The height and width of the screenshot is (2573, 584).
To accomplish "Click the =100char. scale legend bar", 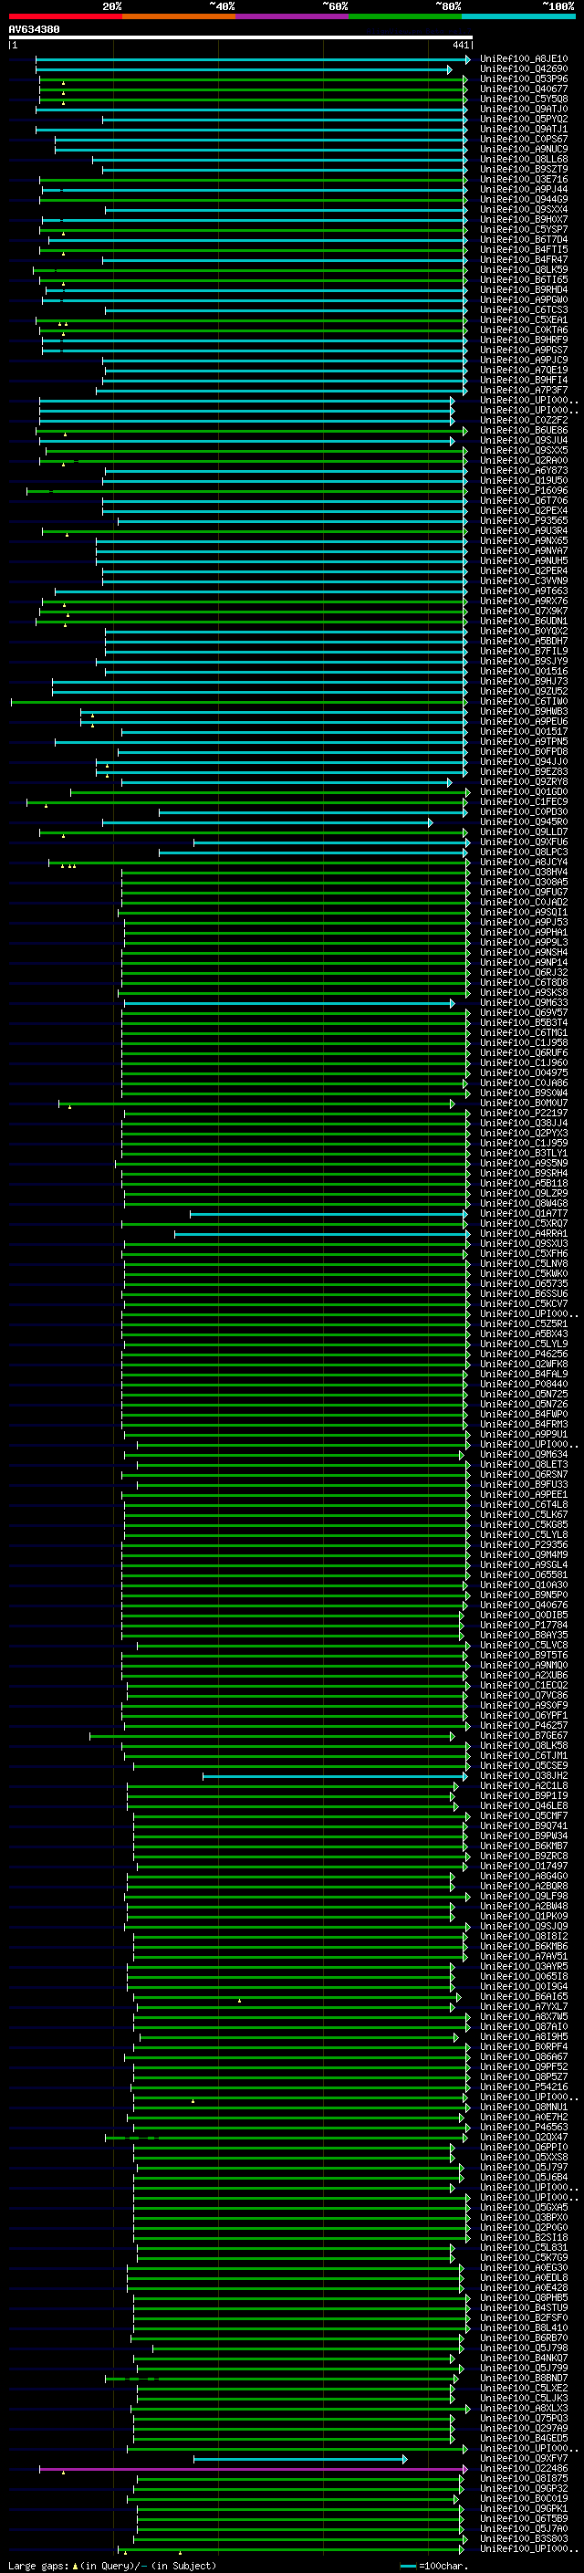I will tap(407, 2566).
